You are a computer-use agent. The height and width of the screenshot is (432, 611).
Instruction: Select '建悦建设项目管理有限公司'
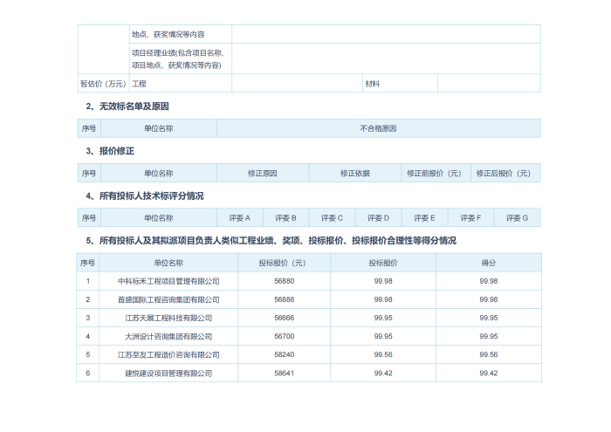[168, 374]
